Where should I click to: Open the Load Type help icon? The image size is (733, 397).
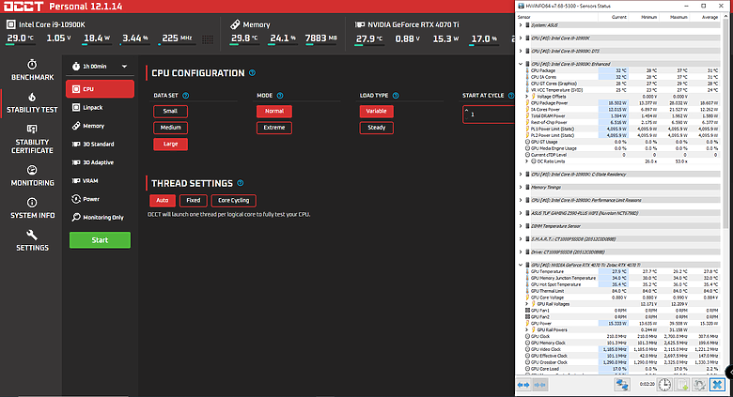point(396,96)
